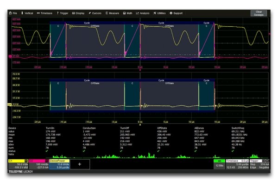Open the Timebase menu

(44, 13)
